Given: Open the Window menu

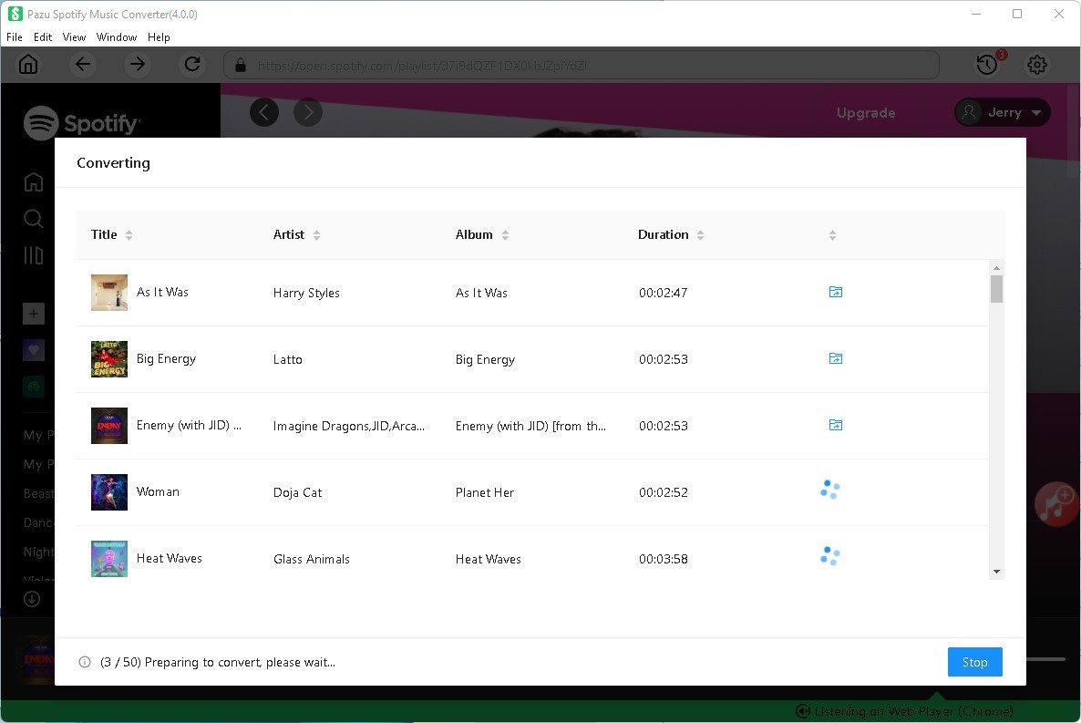Looking at the screenshot, I should pos(117,37).
